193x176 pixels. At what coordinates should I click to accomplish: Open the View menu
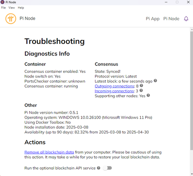12,8
